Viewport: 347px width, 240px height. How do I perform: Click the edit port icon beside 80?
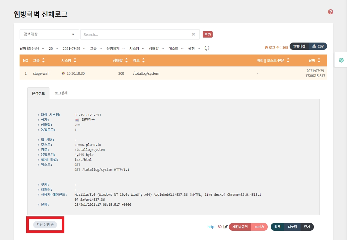pos(225,227)
